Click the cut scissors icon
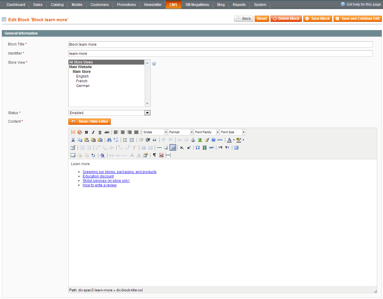The image size is (383, 299). [73, 140]
